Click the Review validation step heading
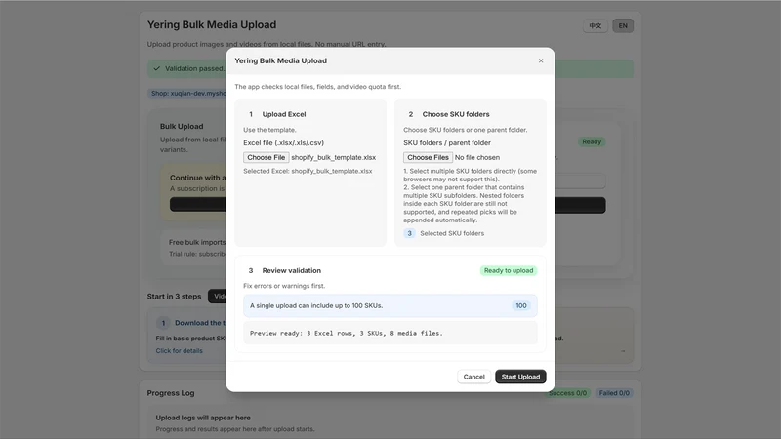The height and width of the screenshot is (439, 781). click(x=291, y=271)
